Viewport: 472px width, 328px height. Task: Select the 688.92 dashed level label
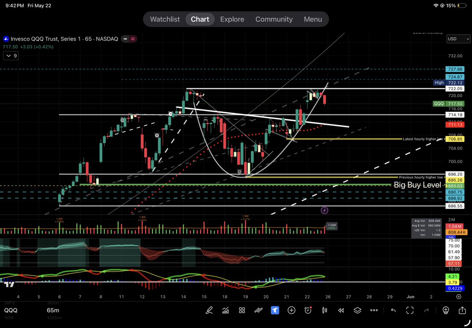click(x=455, y=199)
